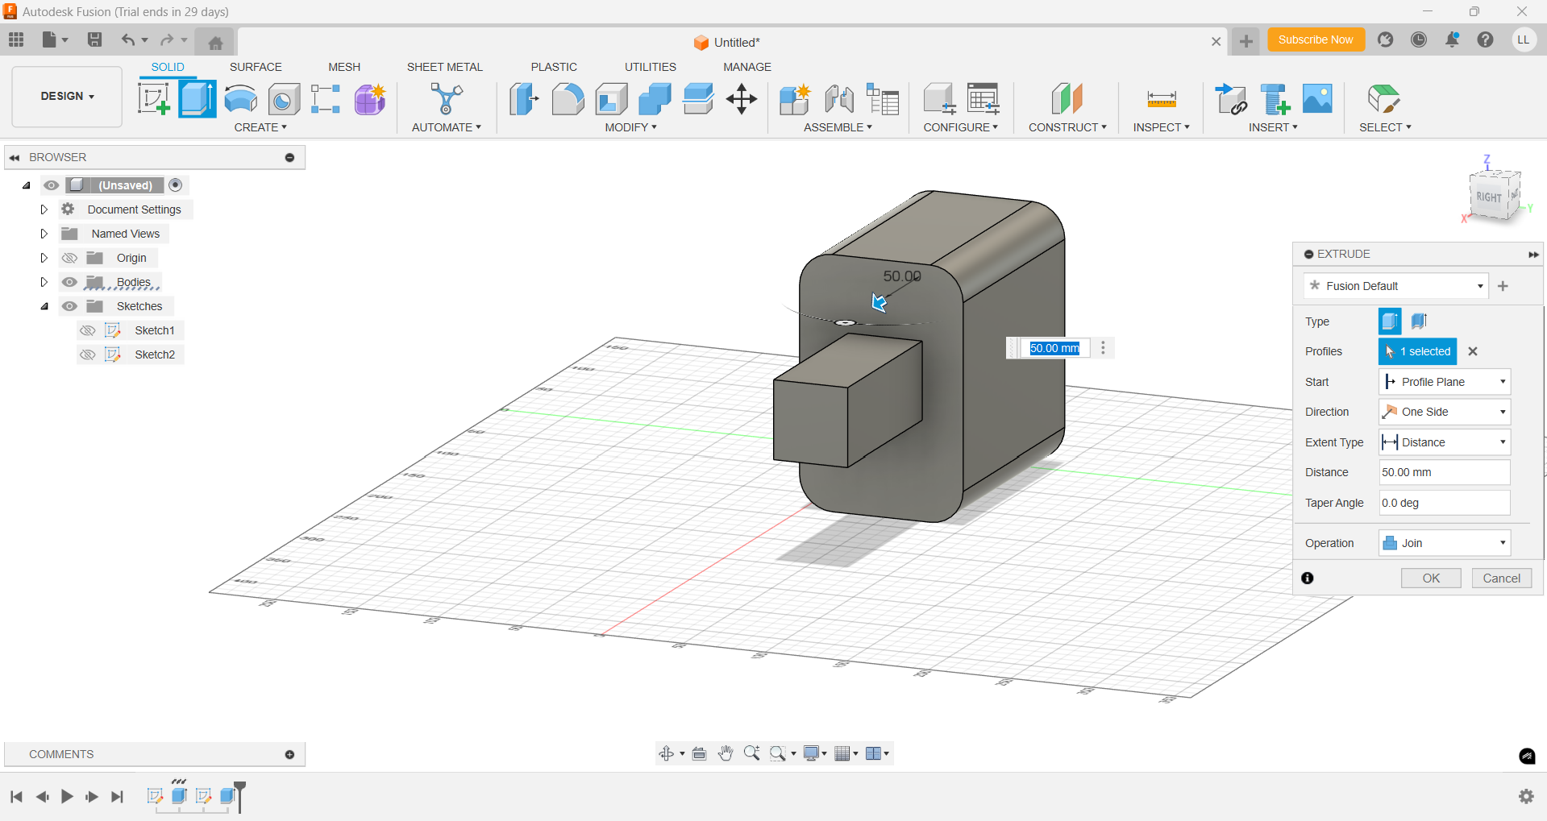Select the Fillet tool
This screenshot has width=1547, height=821.
568,99
